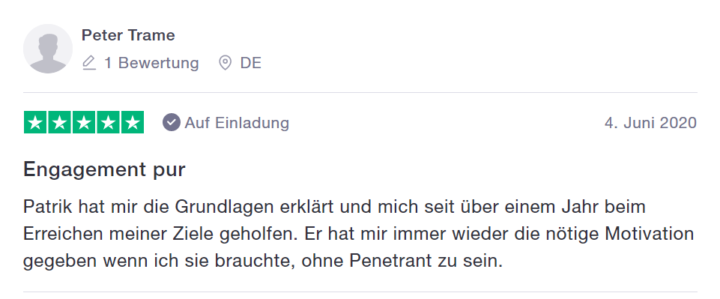This screenshot has width=720, height=299.
Task: Click the fourth green rating star
Action: coord(109,122)
